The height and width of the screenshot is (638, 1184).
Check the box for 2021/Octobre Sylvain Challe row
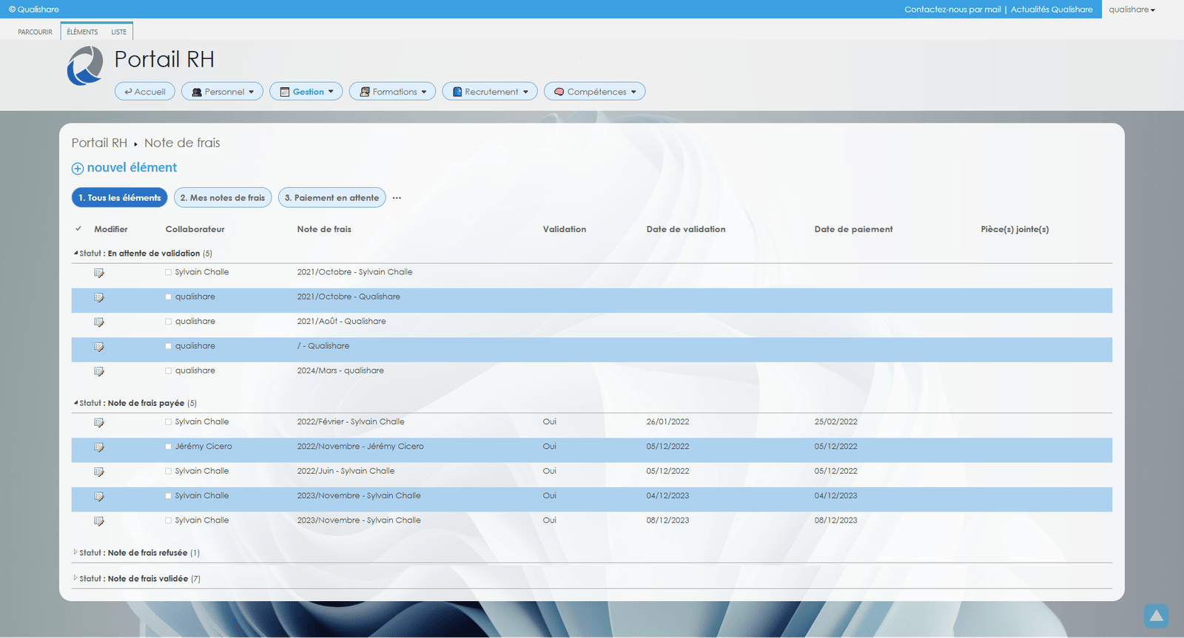169,272
